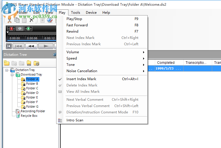
Task: Click the rename folder icon
Action: [29, 63]
